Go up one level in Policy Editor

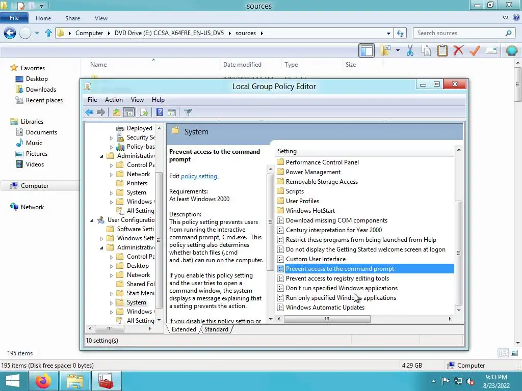tap(117, 113)
